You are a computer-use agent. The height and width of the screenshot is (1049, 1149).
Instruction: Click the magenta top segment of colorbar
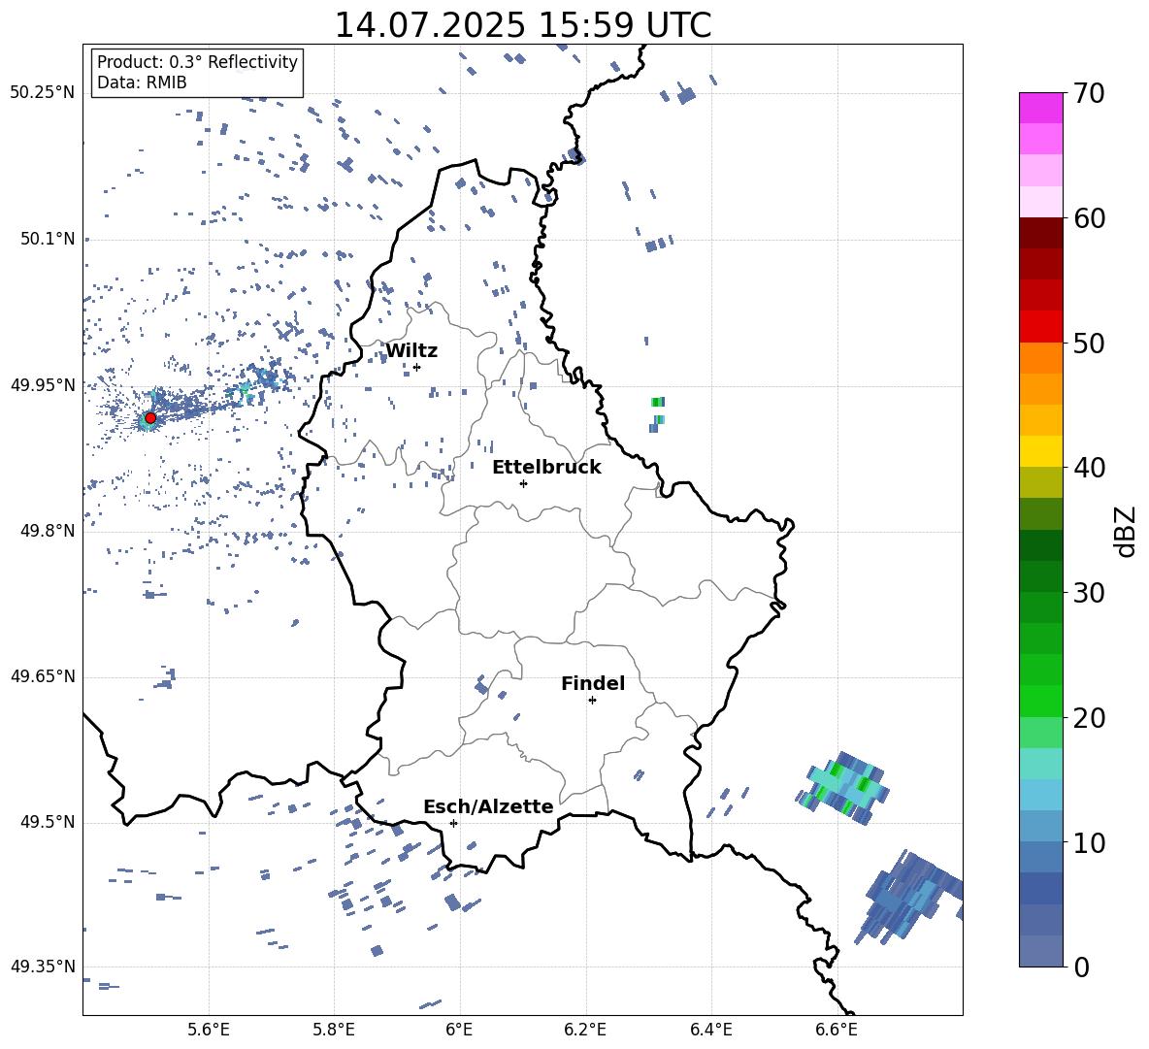(x=1040, y=108)
